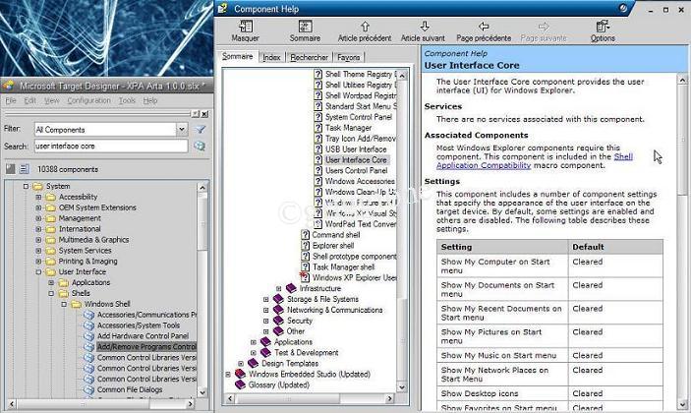Open the Test & Development book
The width and height of the screenshot is (691, 413).
(x=307, y=353)
